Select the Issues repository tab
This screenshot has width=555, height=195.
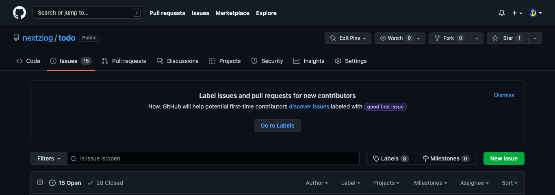point(71,61)
